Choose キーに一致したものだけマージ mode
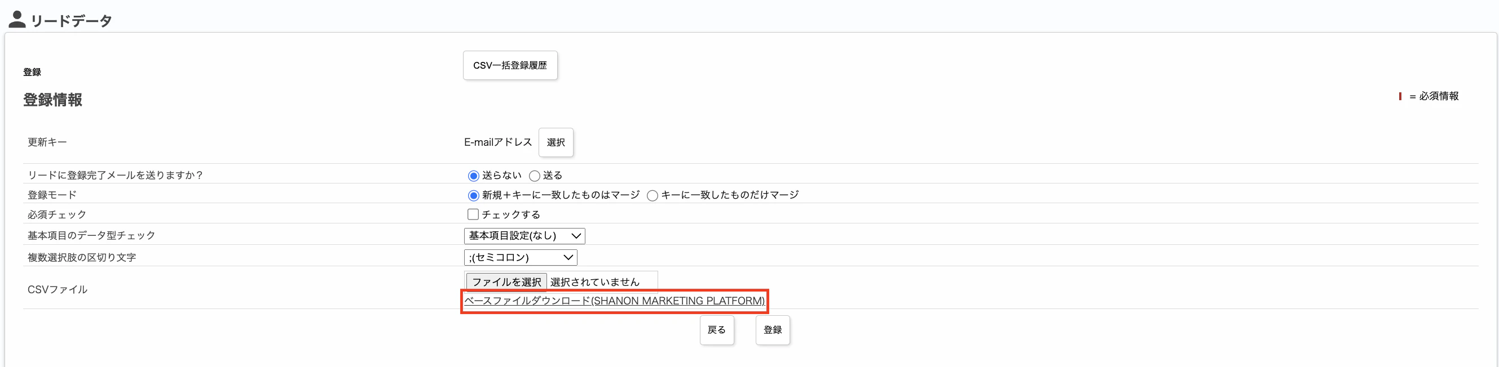 click(x=652, y=195)
